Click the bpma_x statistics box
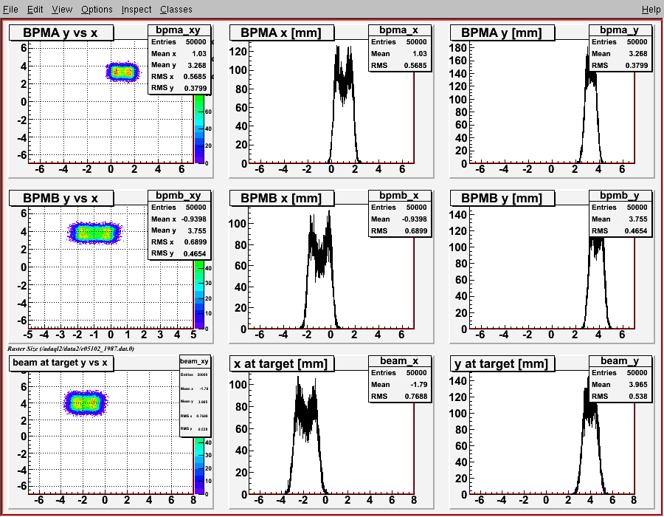 pos(400,47)
